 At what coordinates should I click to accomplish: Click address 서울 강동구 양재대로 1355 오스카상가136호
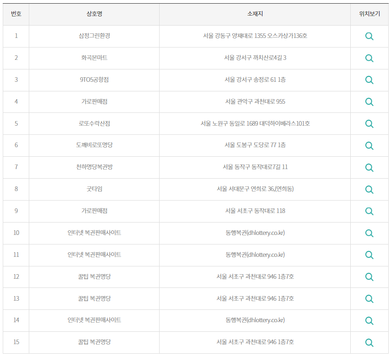(255, 36)
